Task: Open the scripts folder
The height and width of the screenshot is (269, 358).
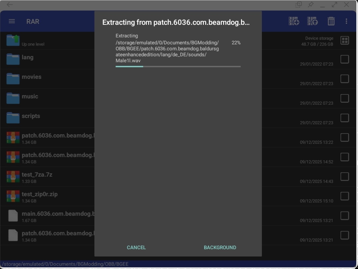Action: coord(31,116)
